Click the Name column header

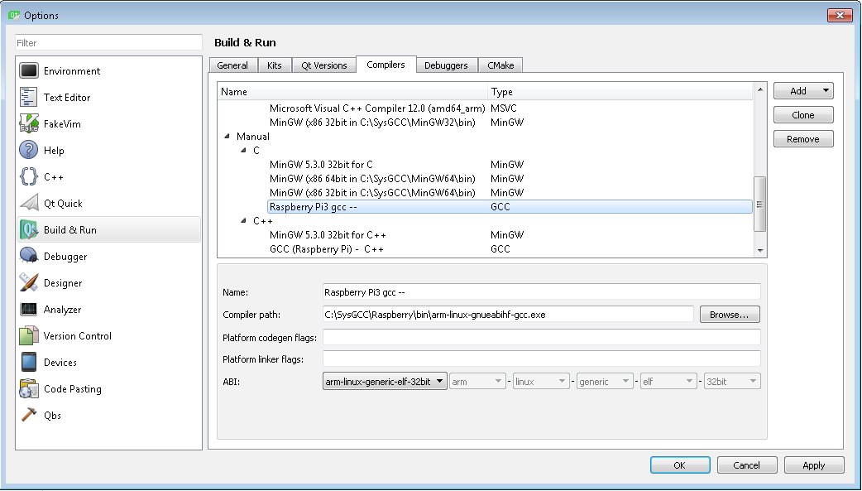(x=352, y=91)
